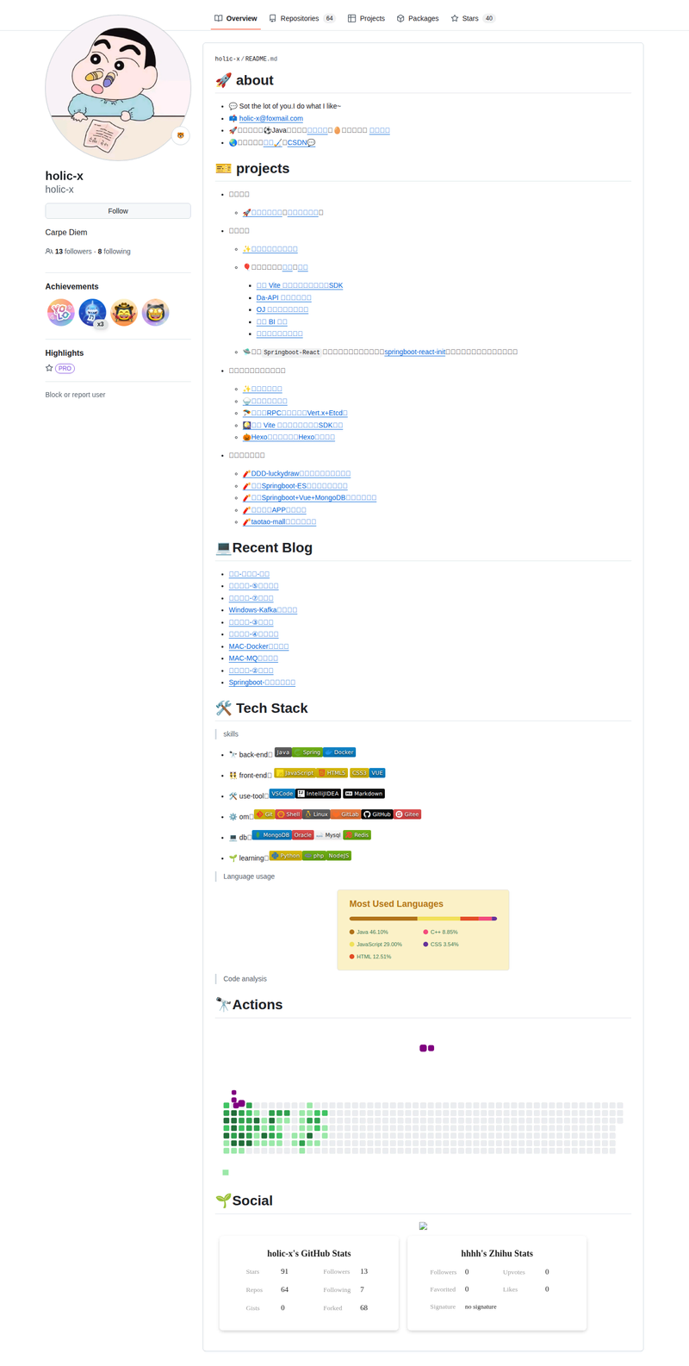Open hhhh's Zhihu Stats card
689x1366 pixels.
[497, 1282]
